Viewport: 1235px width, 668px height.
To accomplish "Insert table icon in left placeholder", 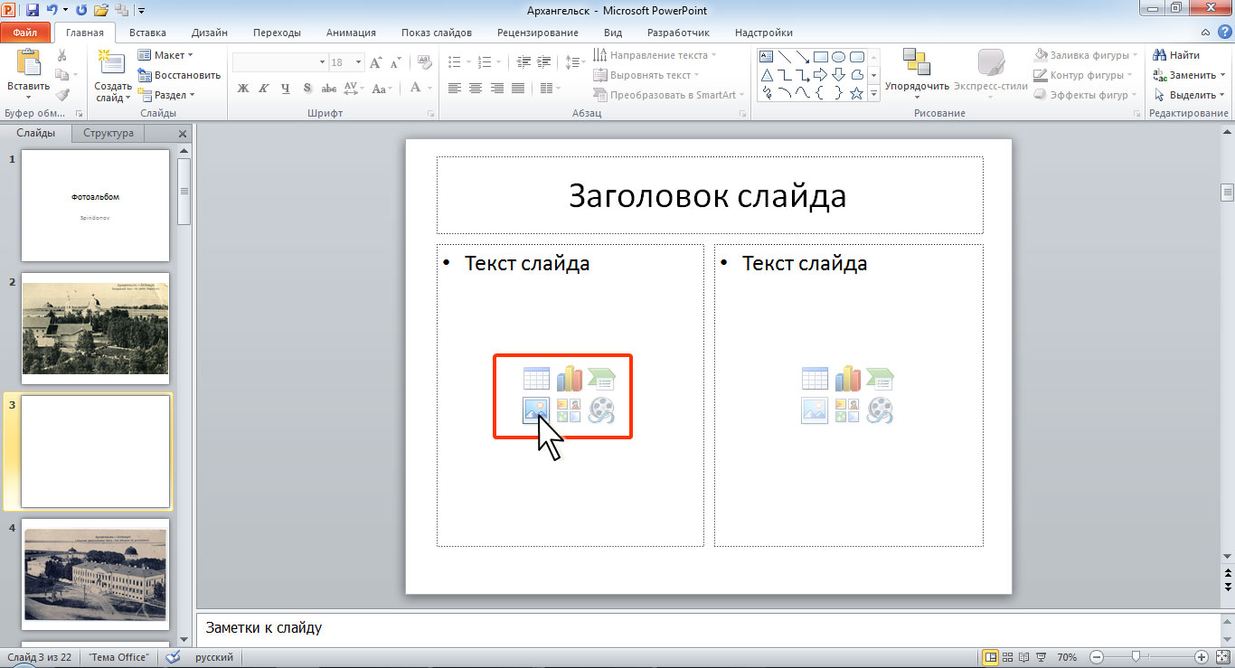I will pyautogui.click(x=536, y=378).
